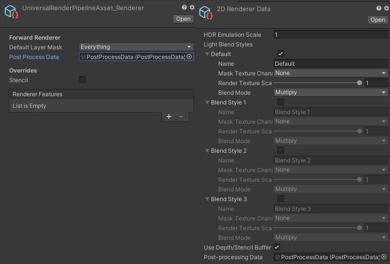Uncheck Use Depth/Stencil Buffer
The height and width of the screenshot is (264, 390).
(277, 247)
